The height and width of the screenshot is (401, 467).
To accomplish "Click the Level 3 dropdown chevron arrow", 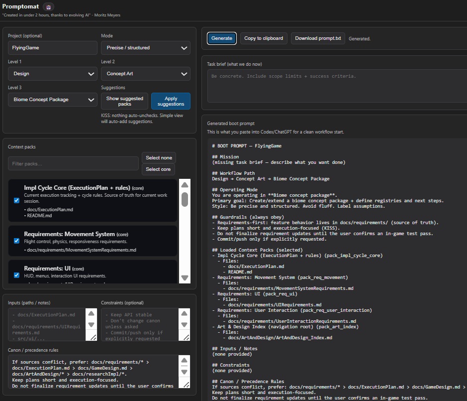I will coord(91,100).
